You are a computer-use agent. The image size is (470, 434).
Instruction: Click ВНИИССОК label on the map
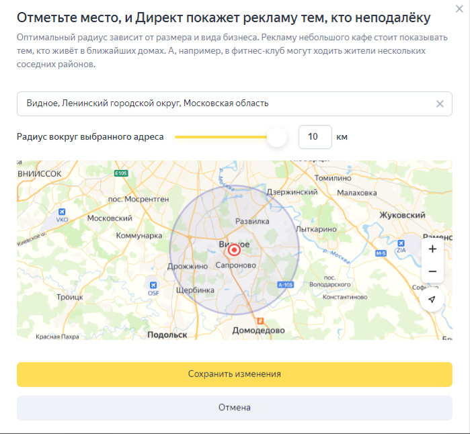coord(39,174)
